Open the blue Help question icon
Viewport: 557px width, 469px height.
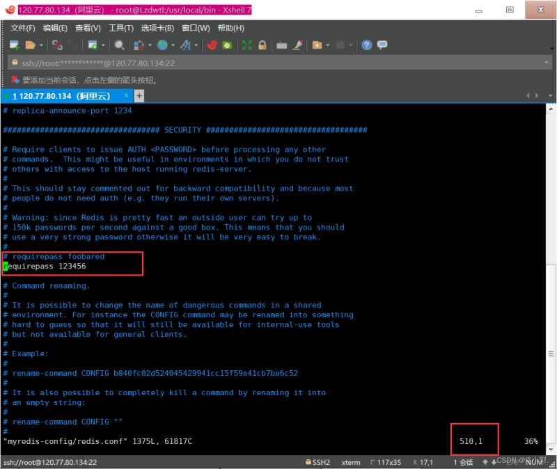[367, 45]
